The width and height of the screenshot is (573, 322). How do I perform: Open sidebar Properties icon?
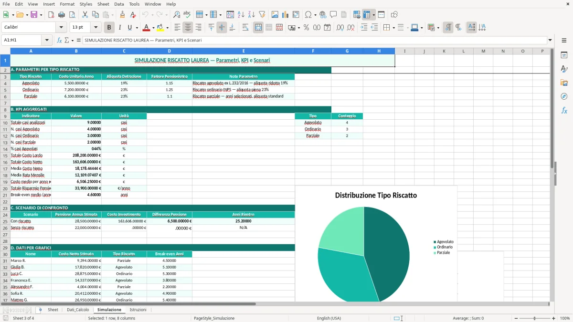point(564,55)
